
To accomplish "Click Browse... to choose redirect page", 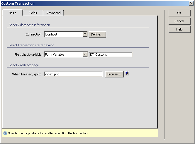I will 114,74.
